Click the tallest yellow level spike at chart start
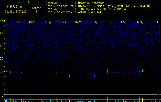This screenshot has height=102, width=161. [x=6, y=98]
